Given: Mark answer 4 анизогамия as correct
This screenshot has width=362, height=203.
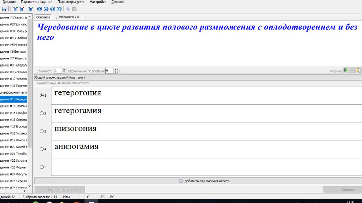Looking at the screenshot, I should (x=42, y=149).
